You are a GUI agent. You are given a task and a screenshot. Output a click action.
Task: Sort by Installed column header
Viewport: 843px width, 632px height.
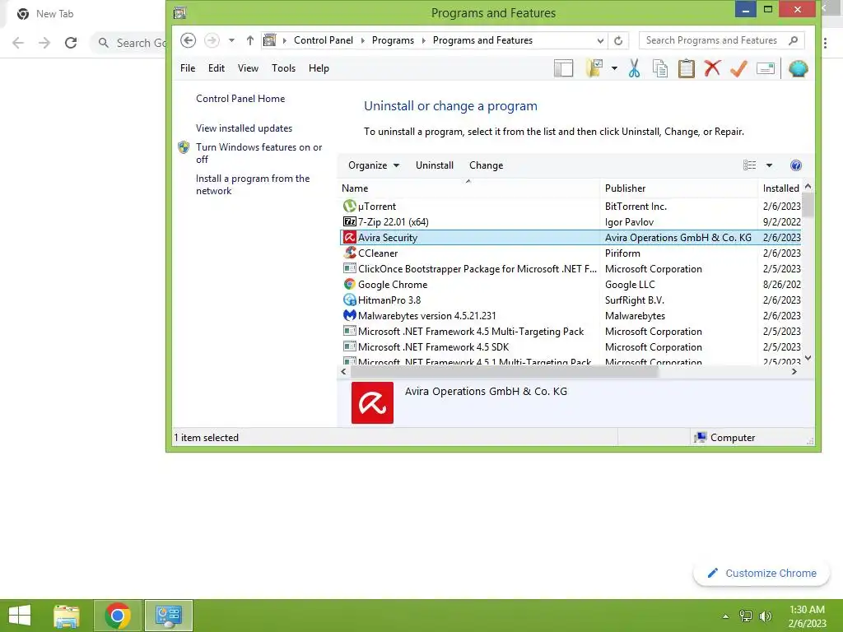(x=780, y=188)
